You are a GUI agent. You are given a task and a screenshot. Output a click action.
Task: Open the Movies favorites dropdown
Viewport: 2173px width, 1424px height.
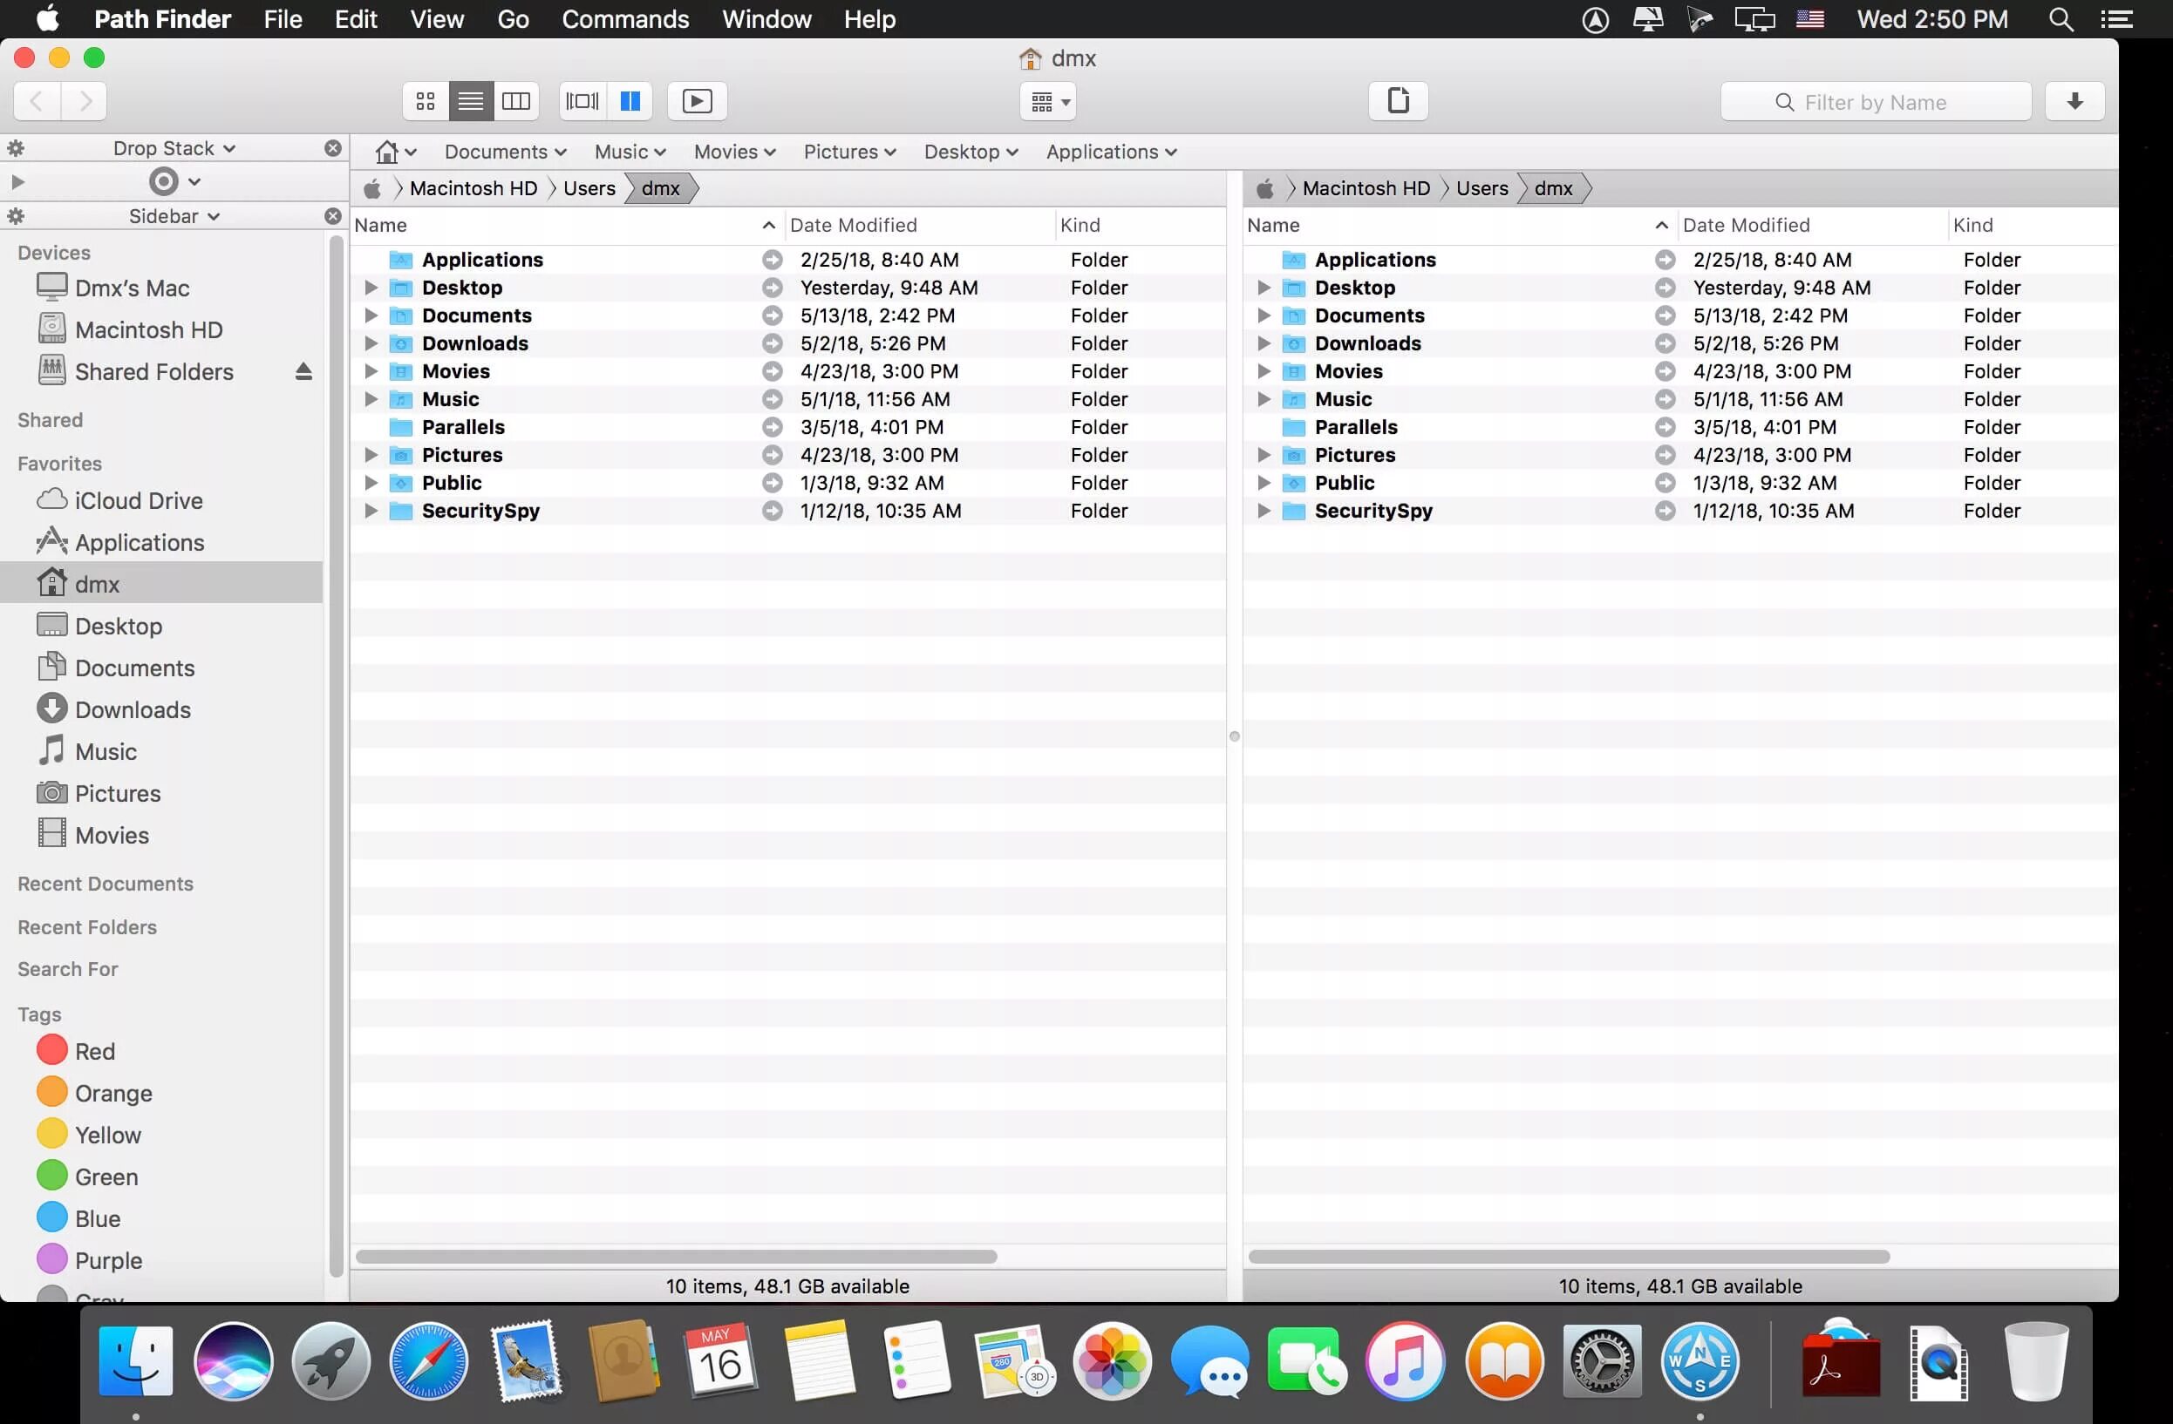point(734,153)
